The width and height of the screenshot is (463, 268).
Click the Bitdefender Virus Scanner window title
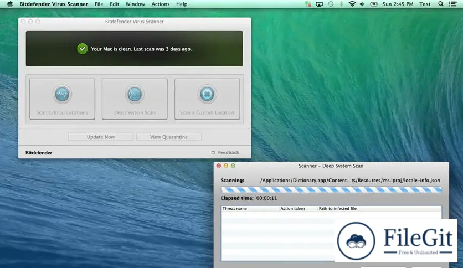[x=135, y=22]
